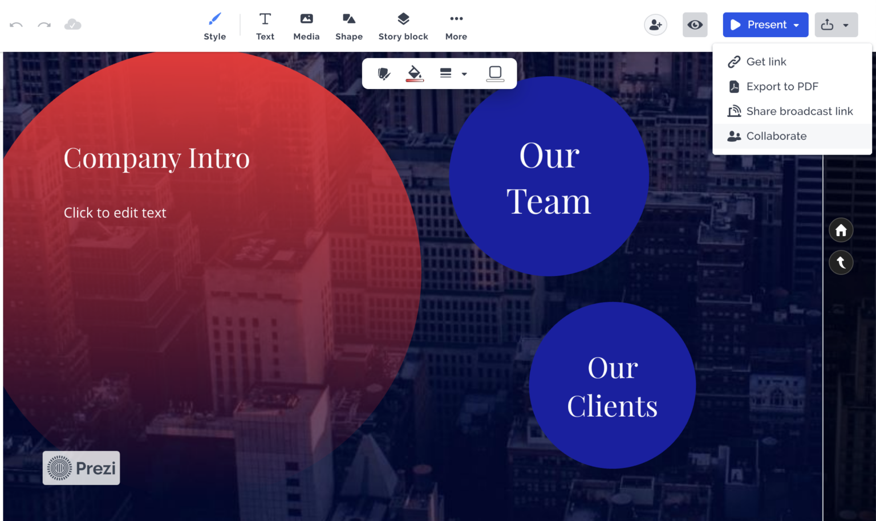Image resolution: width=876 pixels, height=521 pixels.
Task: Expand the share export dropdown arrow
Action: tap(847, 25)
